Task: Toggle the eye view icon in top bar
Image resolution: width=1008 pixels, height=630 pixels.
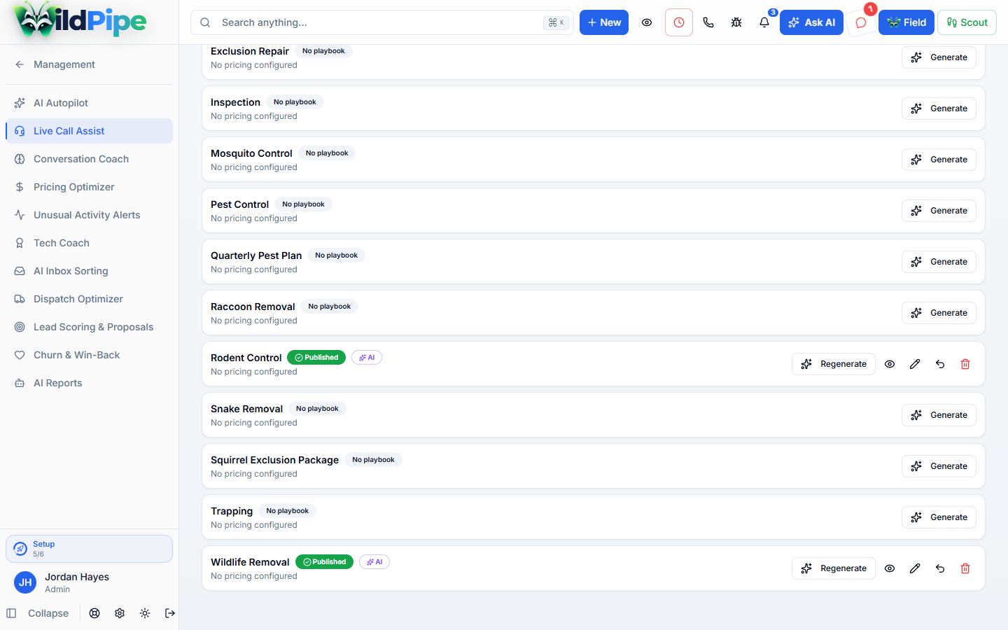Action: (x=647, y=22)
